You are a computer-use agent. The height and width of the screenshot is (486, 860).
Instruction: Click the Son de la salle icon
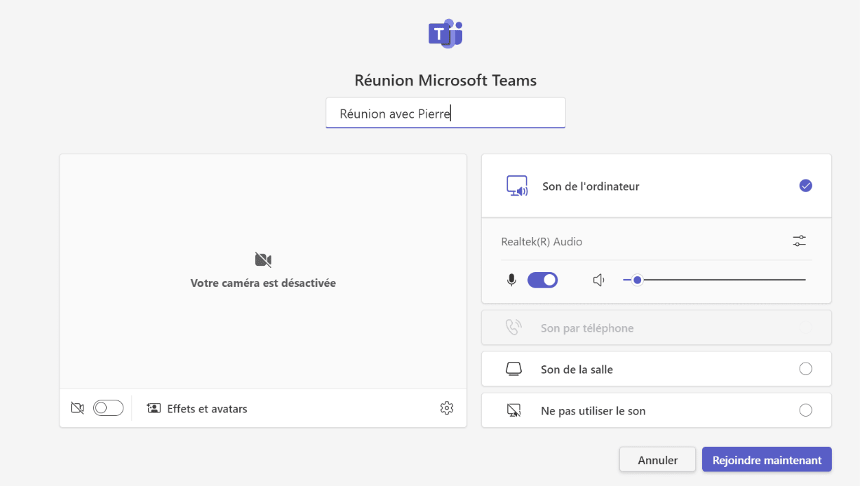(x=514, y=369)
